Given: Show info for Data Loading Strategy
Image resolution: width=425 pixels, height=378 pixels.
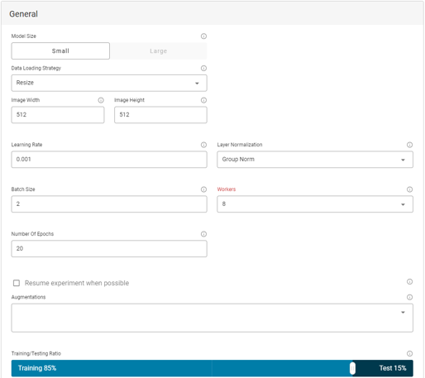Looking at the screenshot, I should point(203,68).
